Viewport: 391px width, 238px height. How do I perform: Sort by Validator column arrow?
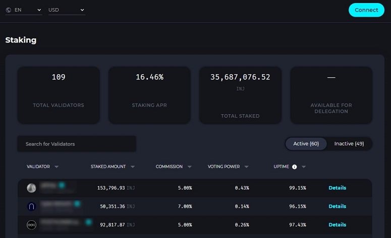coord(57,167)
